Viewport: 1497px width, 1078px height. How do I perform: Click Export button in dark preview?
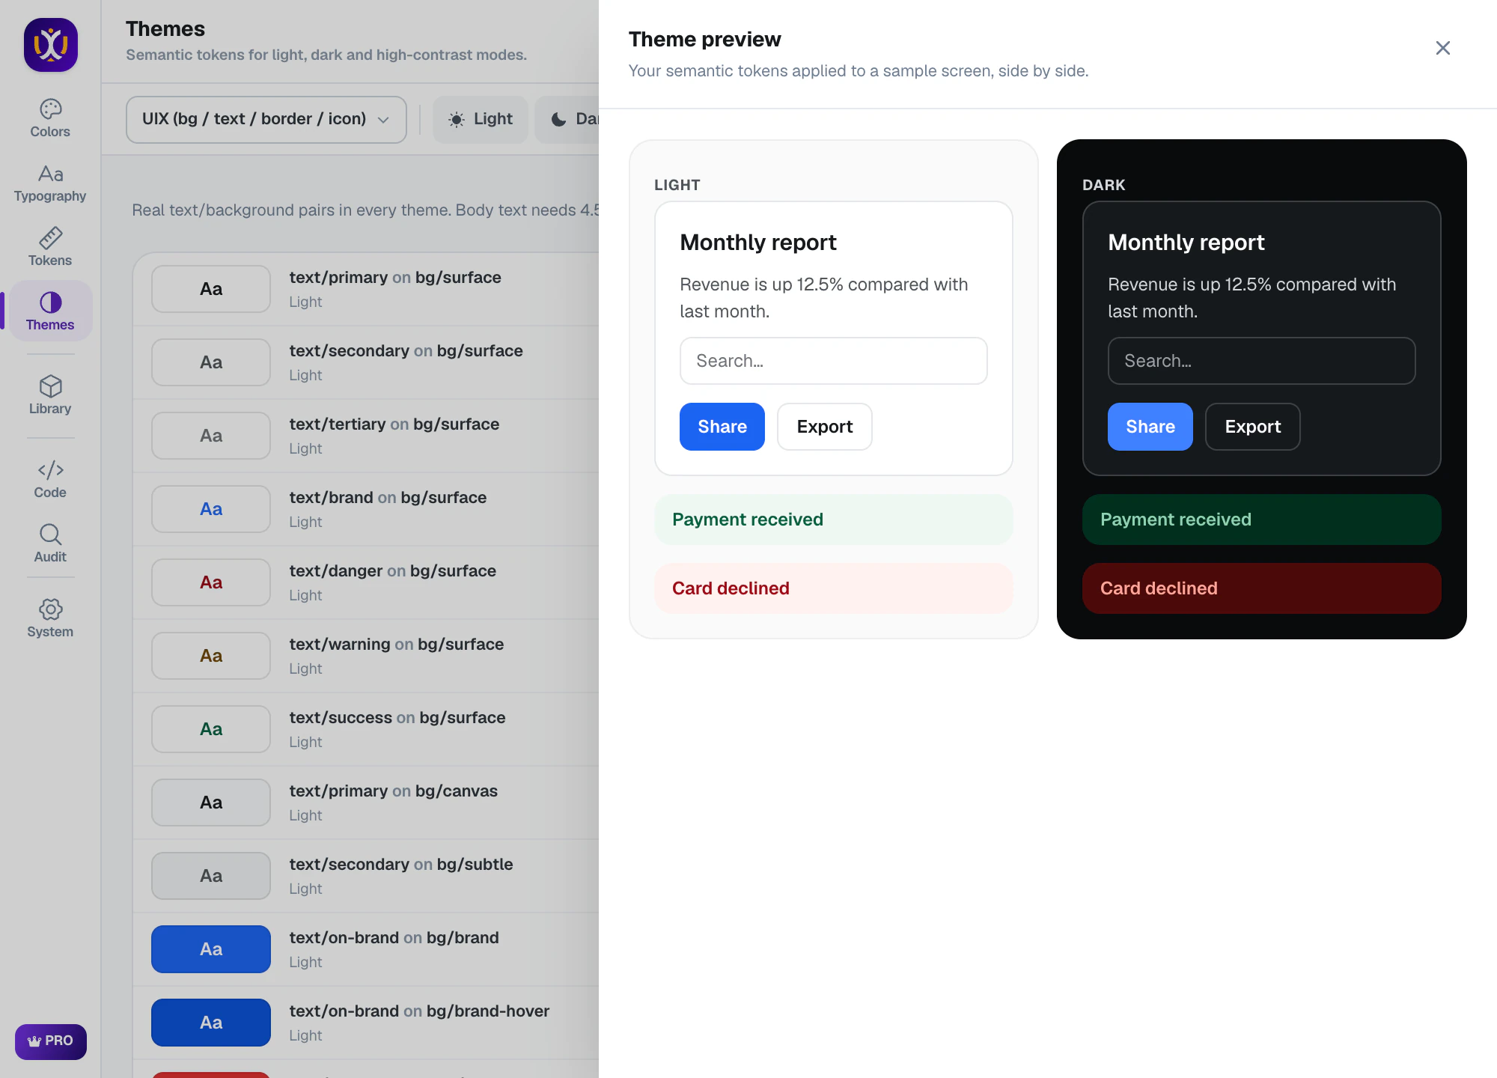(1253, 427)
